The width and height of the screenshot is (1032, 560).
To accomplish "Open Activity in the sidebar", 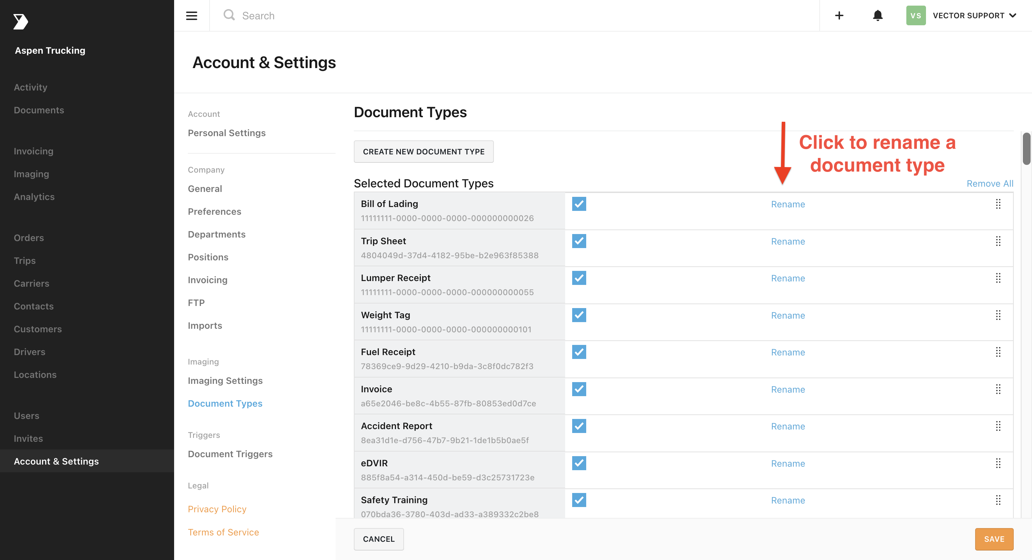I will pos(31,87).
